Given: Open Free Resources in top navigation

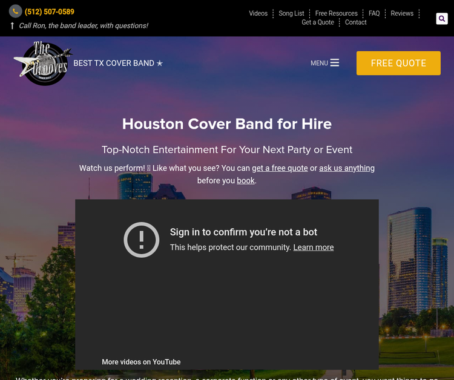Looking at the screenshot, I should click(336, 13).
